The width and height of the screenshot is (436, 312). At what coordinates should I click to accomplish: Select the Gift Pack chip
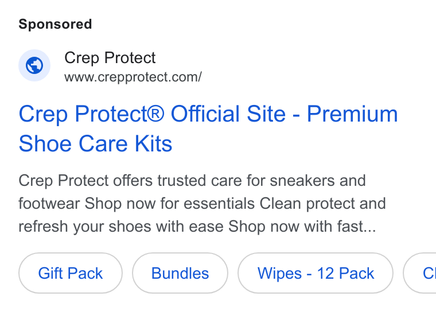(x=71, y=273)
